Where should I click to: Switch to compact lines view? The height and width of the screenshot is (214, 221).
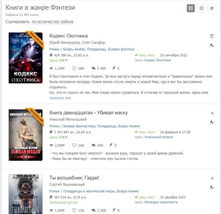[x=212, y=8]
